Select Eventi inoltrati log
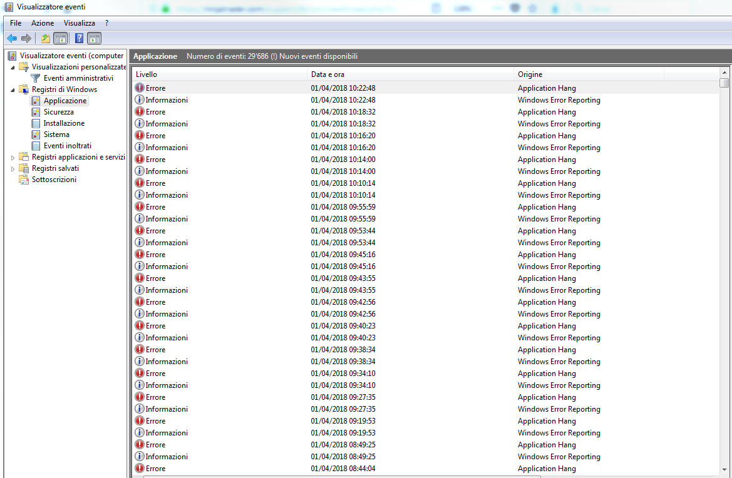Viewport: 732px width, 478px height. coord(67,146)
